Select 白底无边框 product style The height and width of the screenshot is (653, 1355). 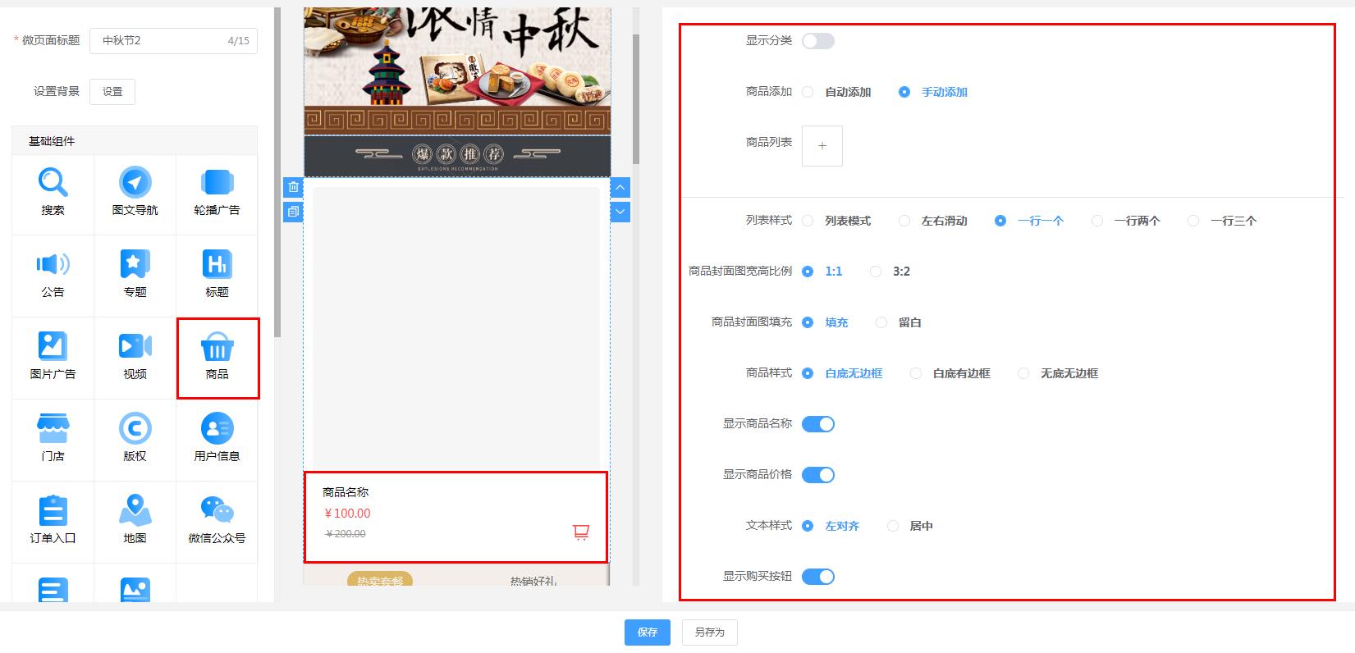coord(843,373)
